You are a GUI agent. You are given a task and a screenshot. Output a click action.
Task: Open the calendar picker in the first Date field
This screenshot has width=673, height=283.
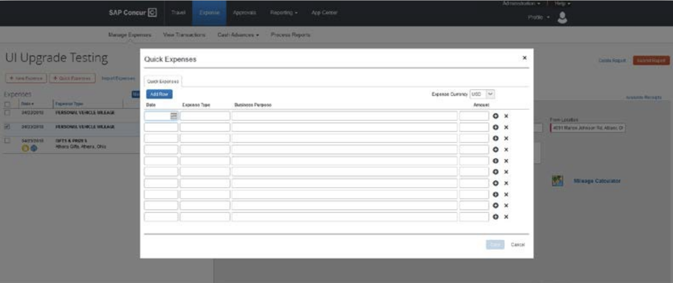point(174,116)
